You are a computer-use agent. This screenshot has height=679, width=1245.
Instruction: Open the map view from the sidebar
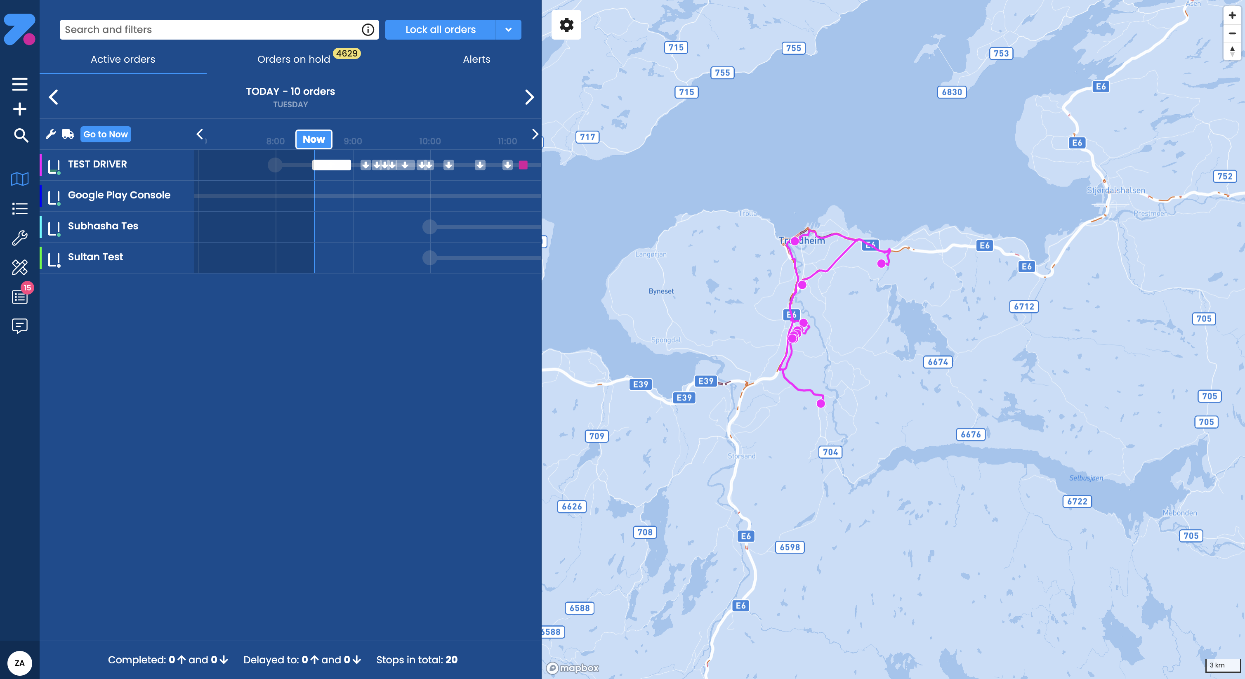(x=20, y=179)
